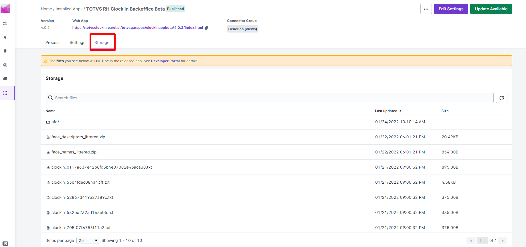Open the Items per page dropdown
The height and width of the screenshot is (247, 526).
(88, 240)
